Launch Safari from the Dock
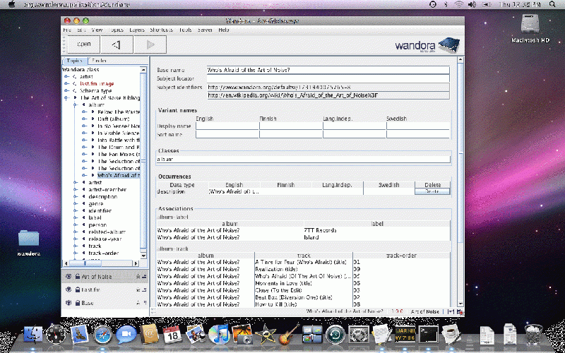This screenshot has width=565, height=353. click(103, 334)
